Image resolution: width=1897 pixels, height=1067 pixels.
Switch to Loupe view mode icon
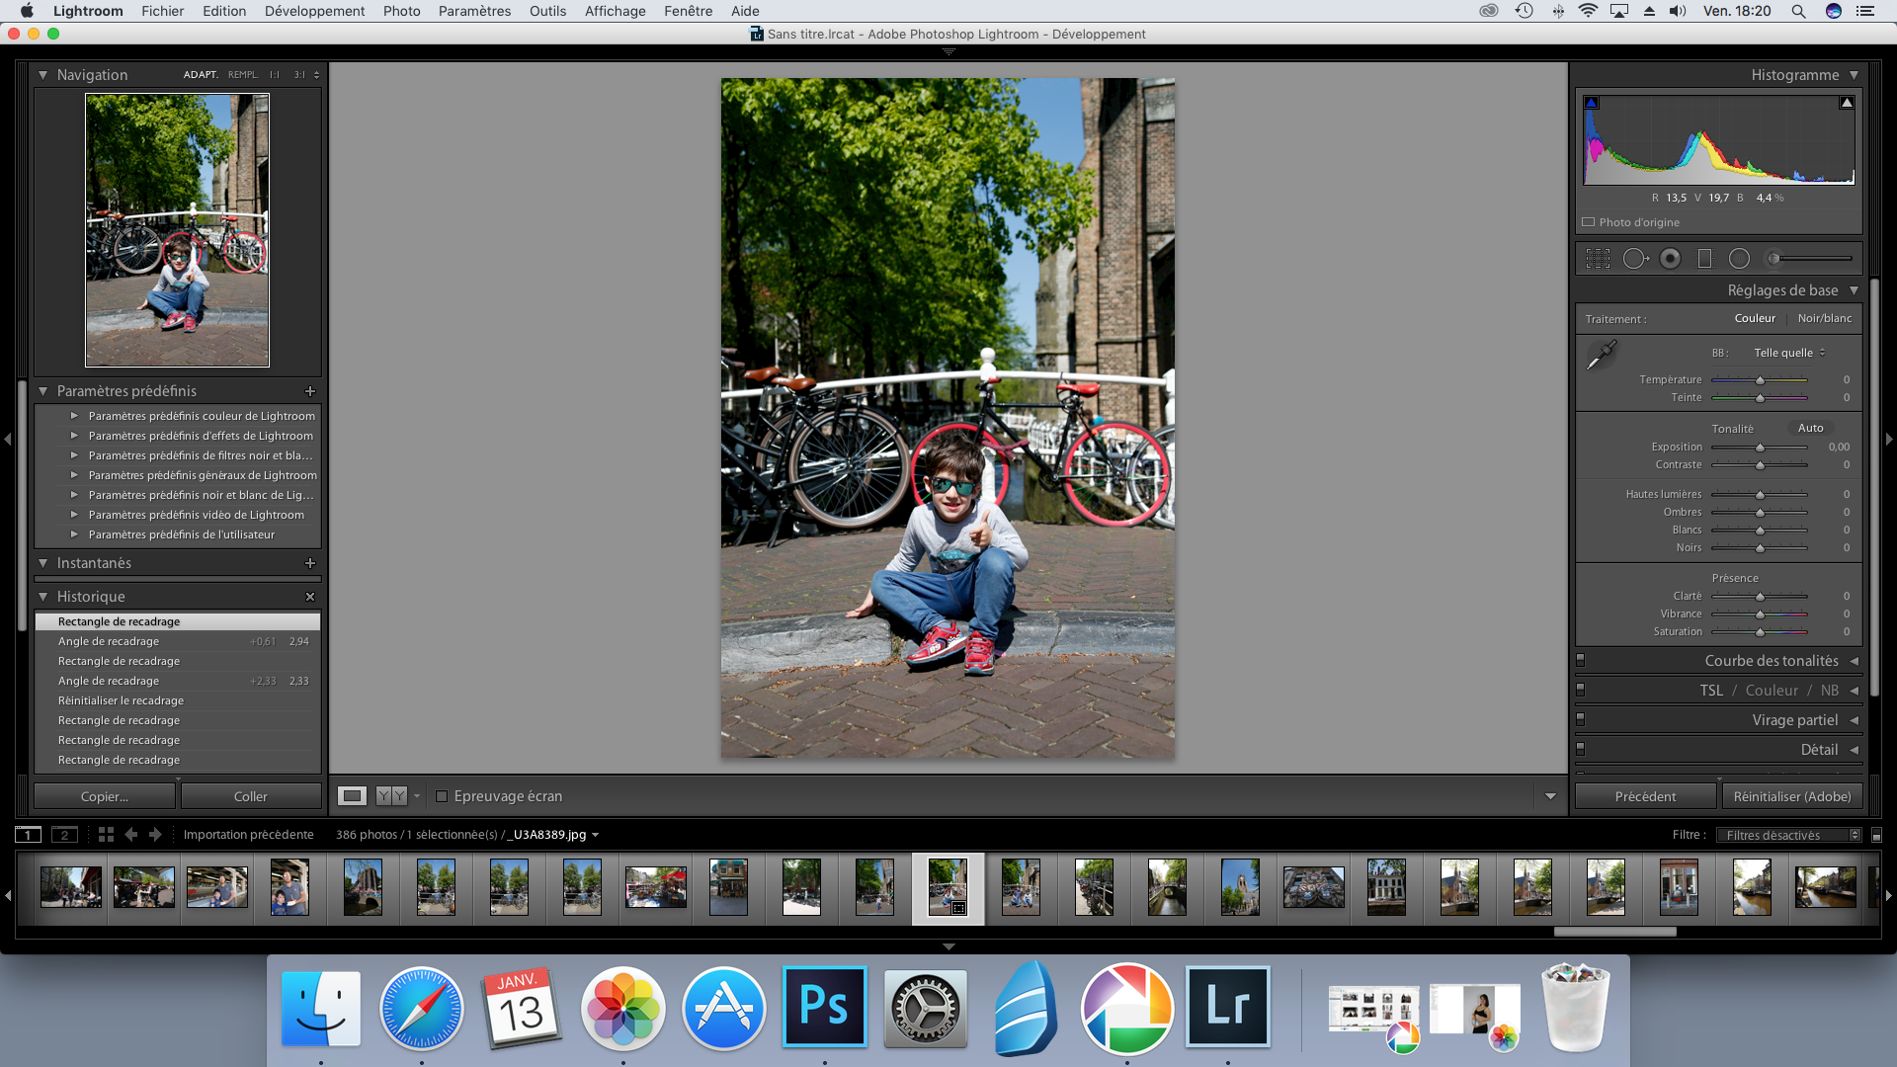(352, 795)
